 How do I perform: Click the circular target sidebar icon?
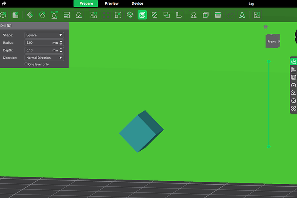[294, 101]
